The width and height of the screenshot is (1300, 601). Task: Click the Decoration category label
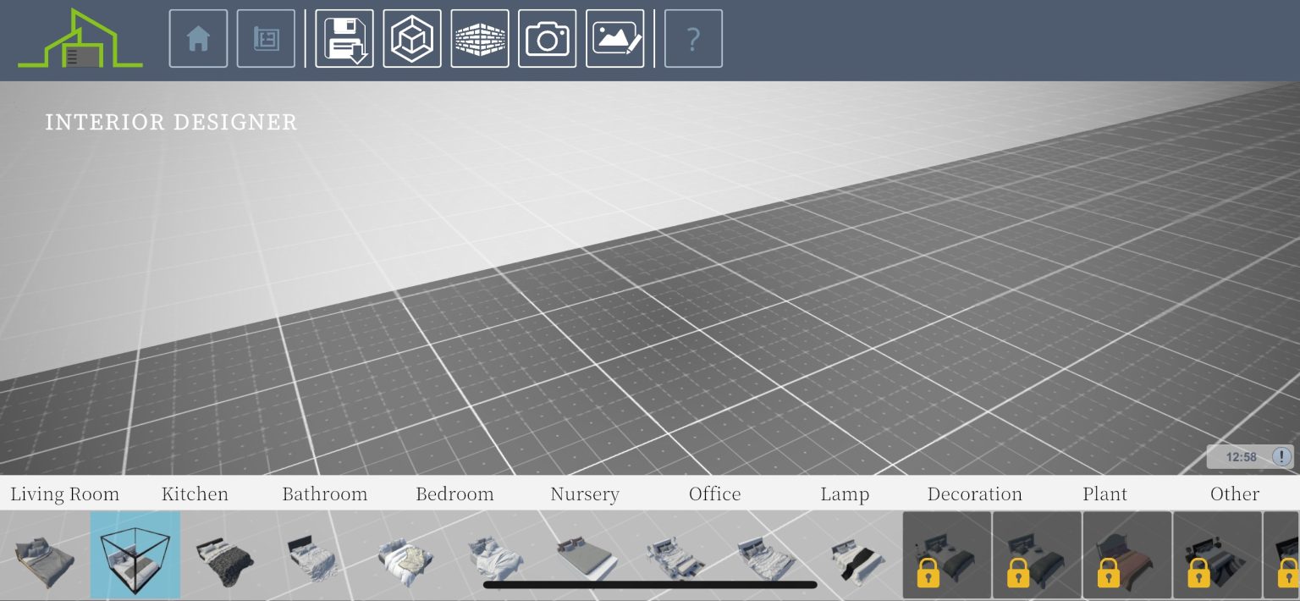[974, 493]
